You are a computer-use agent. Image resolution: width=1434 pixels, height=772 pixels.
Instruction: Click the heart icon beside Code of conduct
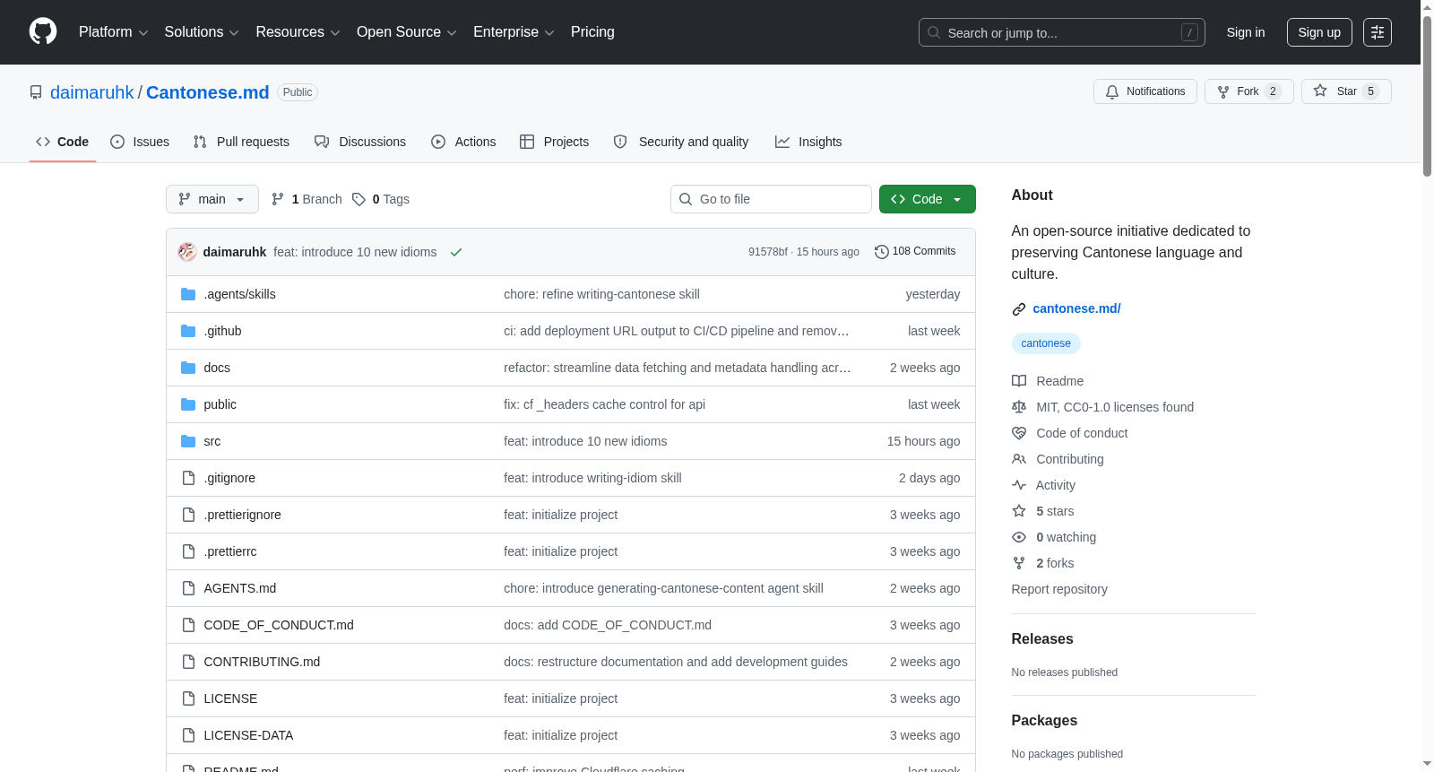1019,433
